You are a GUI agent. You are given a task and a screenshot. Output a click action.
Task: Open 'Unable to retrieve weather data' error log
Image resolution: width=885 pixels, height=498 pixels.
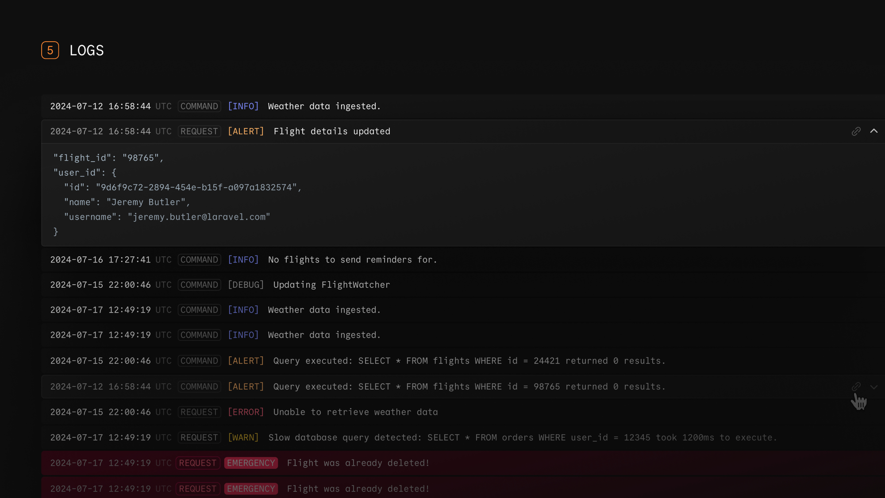355,412
